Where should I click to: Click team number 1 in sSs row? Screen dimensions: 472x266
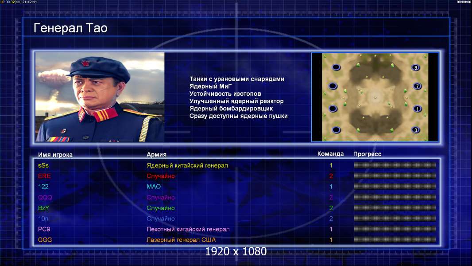331,165
